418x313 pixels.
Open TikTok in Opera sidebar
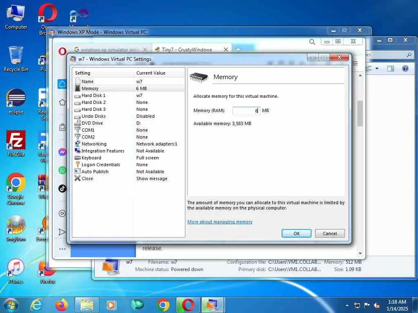pyautogui.click(x=62, y=188)
